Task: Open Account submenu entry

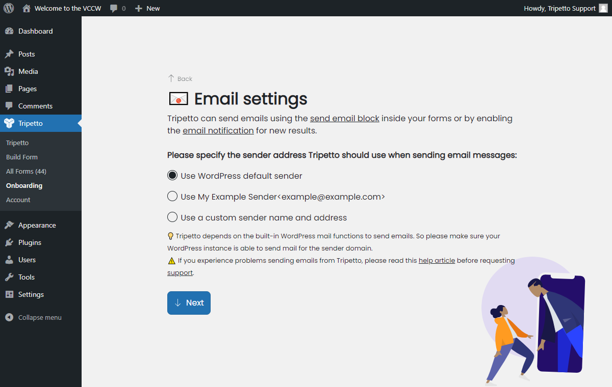Action: click(x=18, y=200)
